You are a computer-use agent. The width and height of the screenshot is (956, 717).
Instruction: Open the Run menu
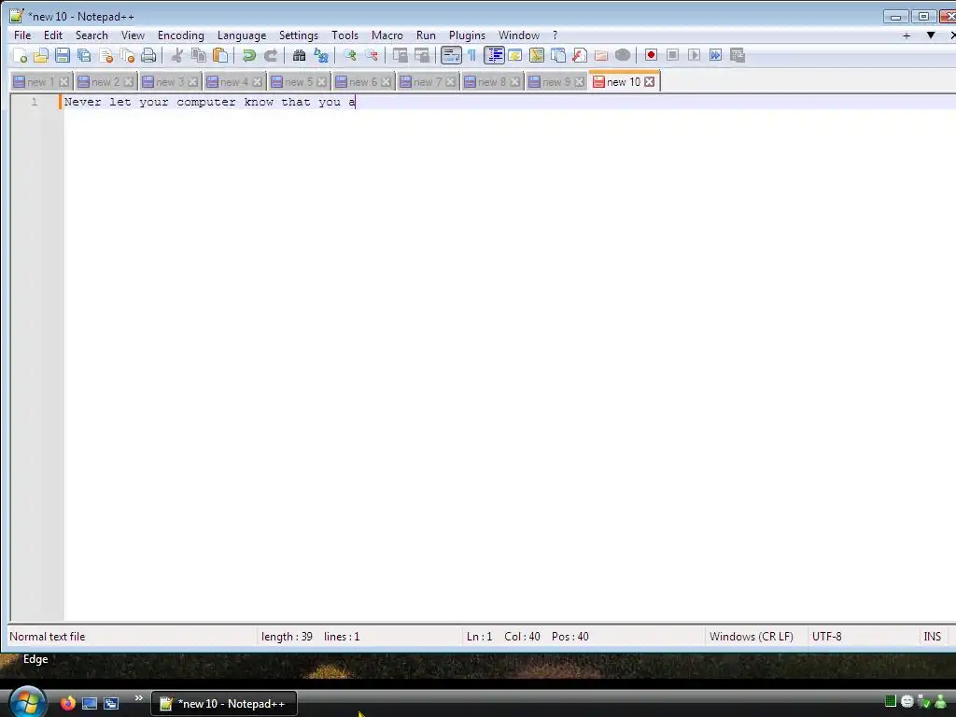(x=426, y=35)
